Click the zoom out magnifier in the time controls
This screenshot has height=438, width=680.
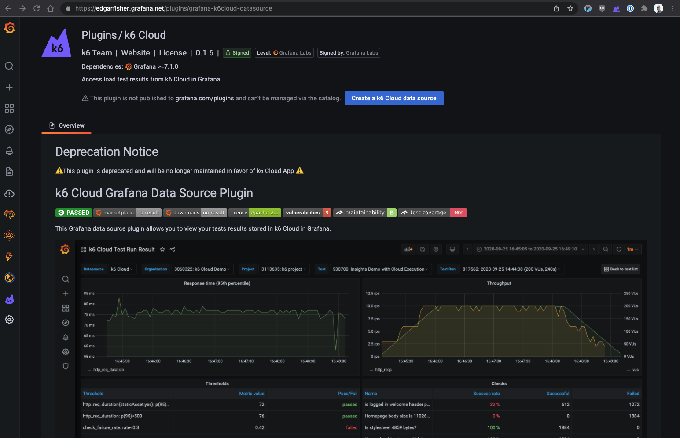(x=605, y=249)
